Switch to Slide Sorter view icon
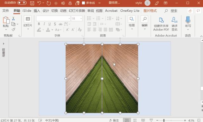 [x=135, y=120]
